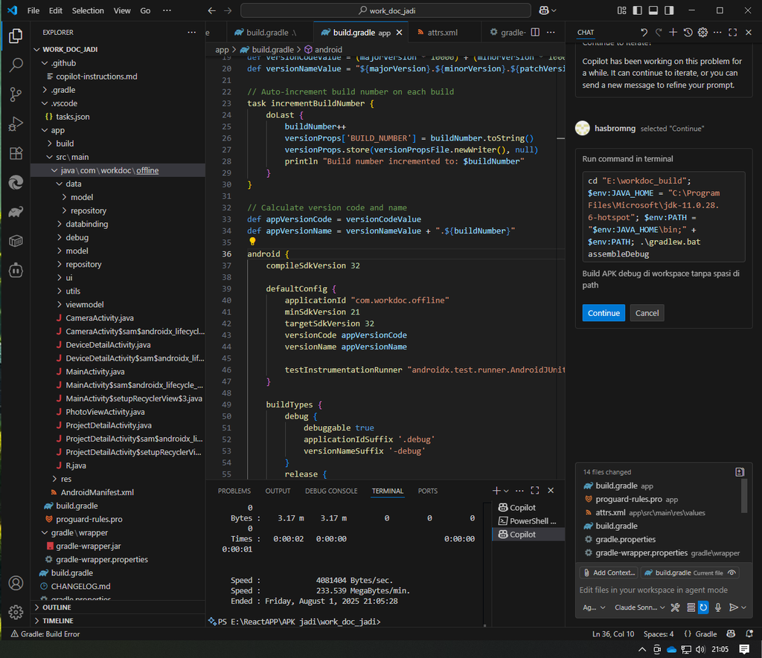The width and height of the screenshot is (762, 658).
Task: Toggle current file context eye icon
Action: tap(732, 572)
